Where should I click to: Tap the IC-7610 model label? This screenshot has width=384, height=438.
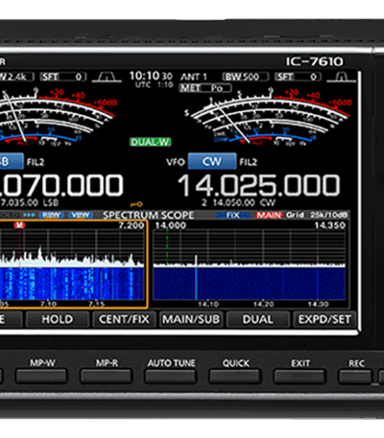[315, 61]
